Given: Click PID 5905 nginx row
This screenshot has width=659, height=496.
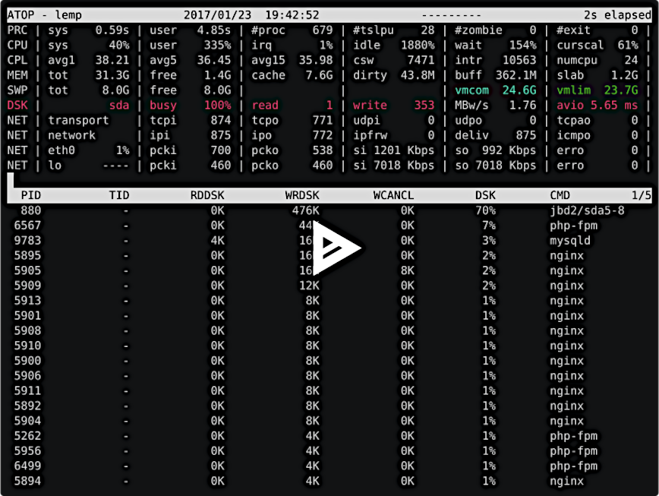Looking at the screenshot, I should [x=329, y=270].
